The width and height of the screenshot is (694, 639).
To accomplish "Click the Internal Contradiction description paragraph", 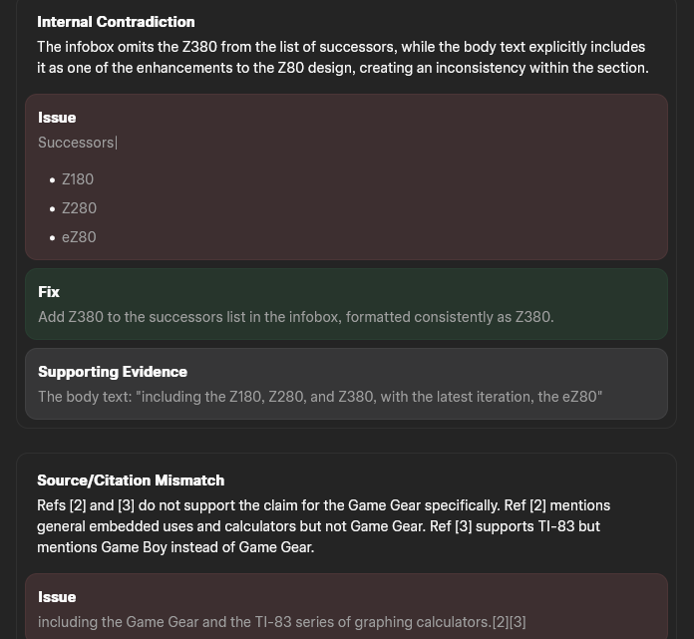I will 342,58.
